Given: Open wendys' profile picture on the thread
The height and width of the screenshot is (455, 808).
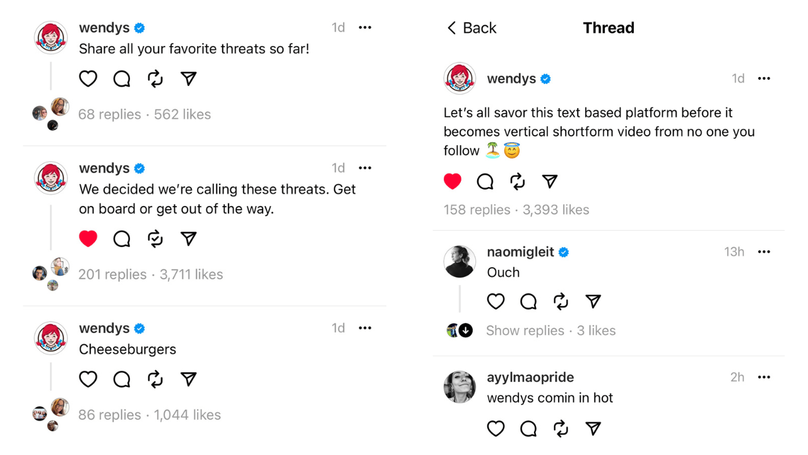Looking at the screenshot, I should point(459,78).
